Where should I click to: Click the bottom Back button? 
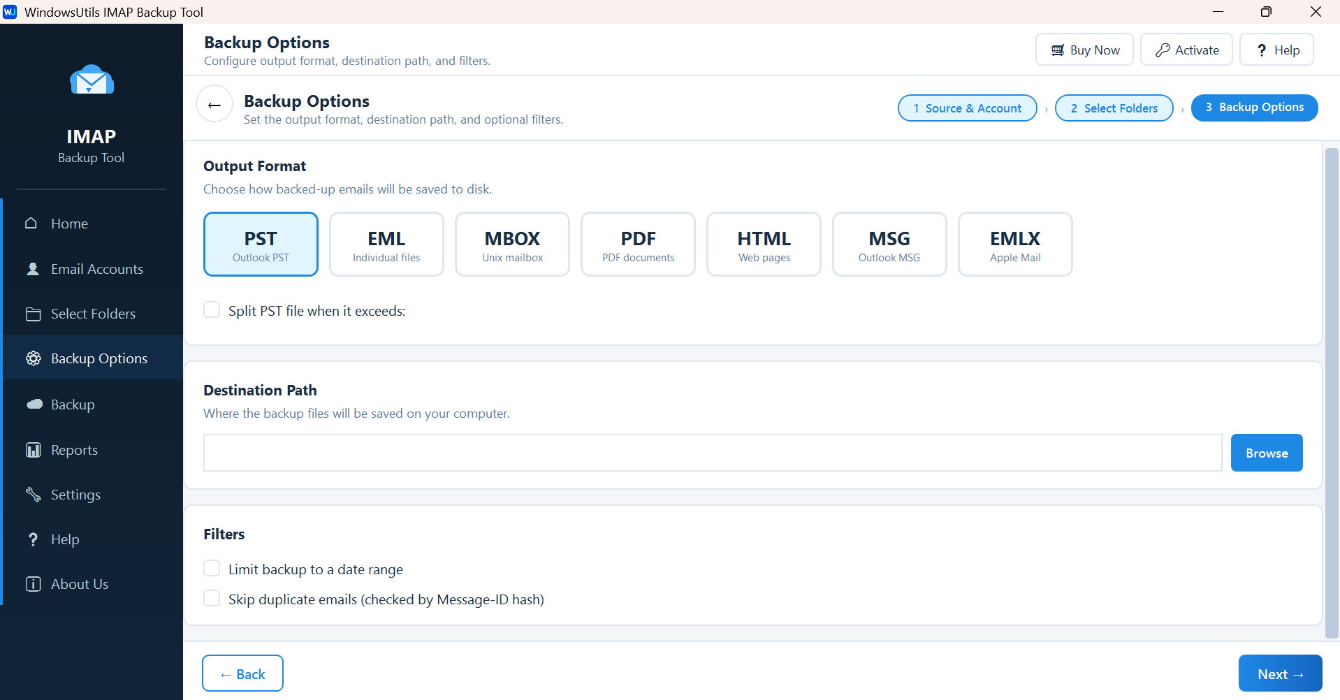(242, 673)
